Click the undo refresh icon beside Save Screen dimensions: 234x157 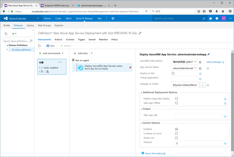39,46
